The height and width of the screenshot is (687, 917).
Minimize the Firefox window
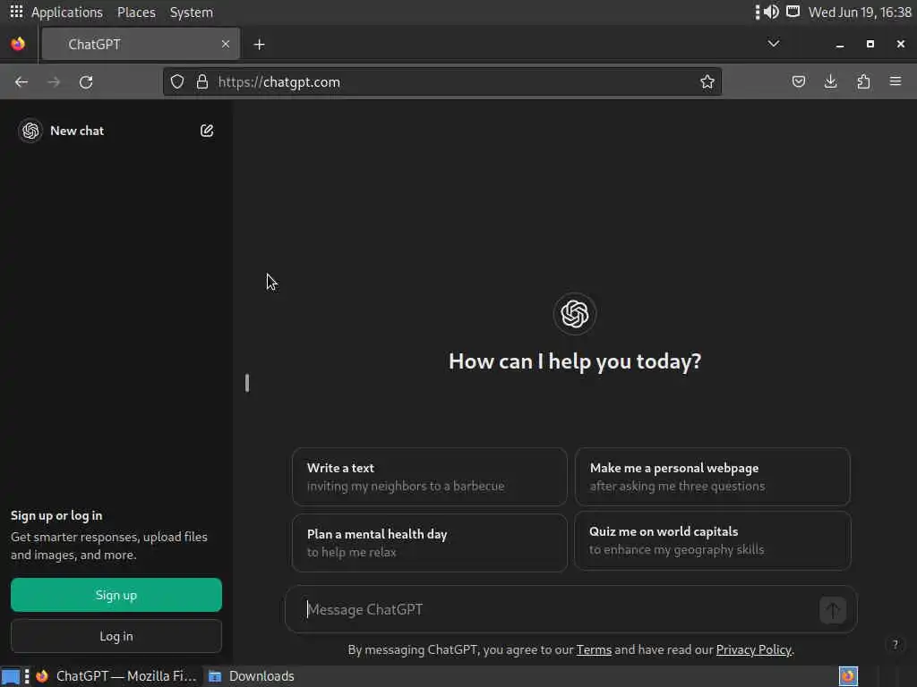coord(840,45)
